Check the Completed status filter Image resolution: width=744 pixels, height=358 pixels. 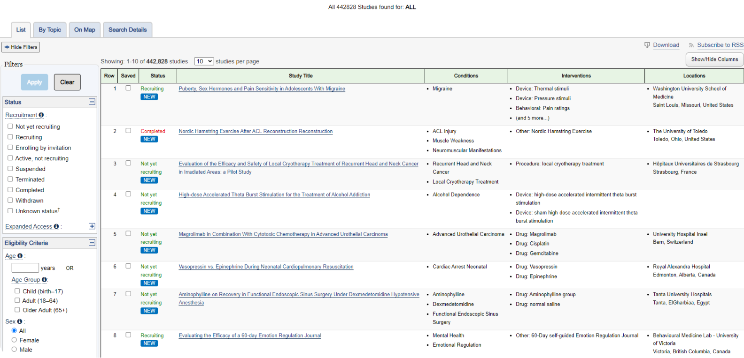(x=10, y=190)
